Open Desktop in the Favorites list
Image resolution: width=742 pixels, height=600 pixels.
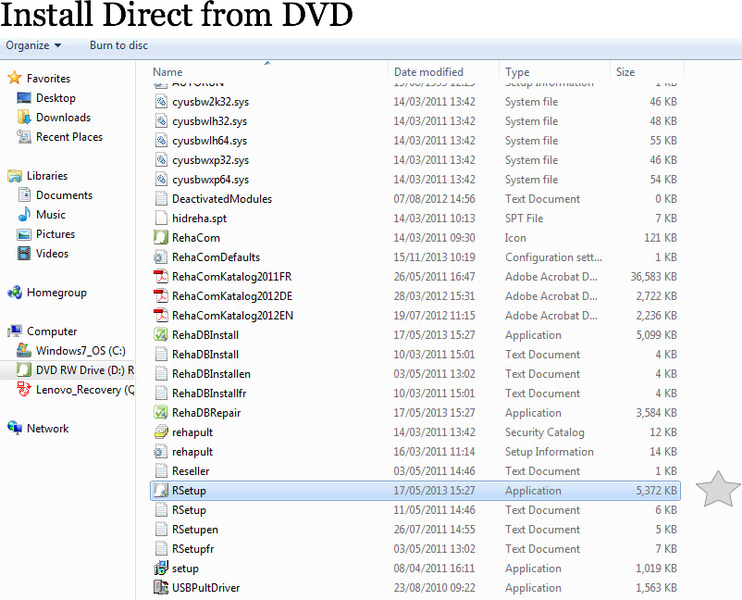click(x=56, y=98)
